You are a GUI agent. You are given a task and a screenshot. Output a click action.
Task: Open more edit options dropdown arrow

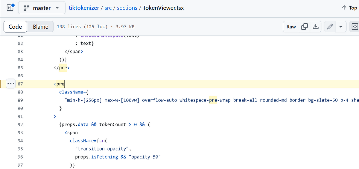coord(341,27)
